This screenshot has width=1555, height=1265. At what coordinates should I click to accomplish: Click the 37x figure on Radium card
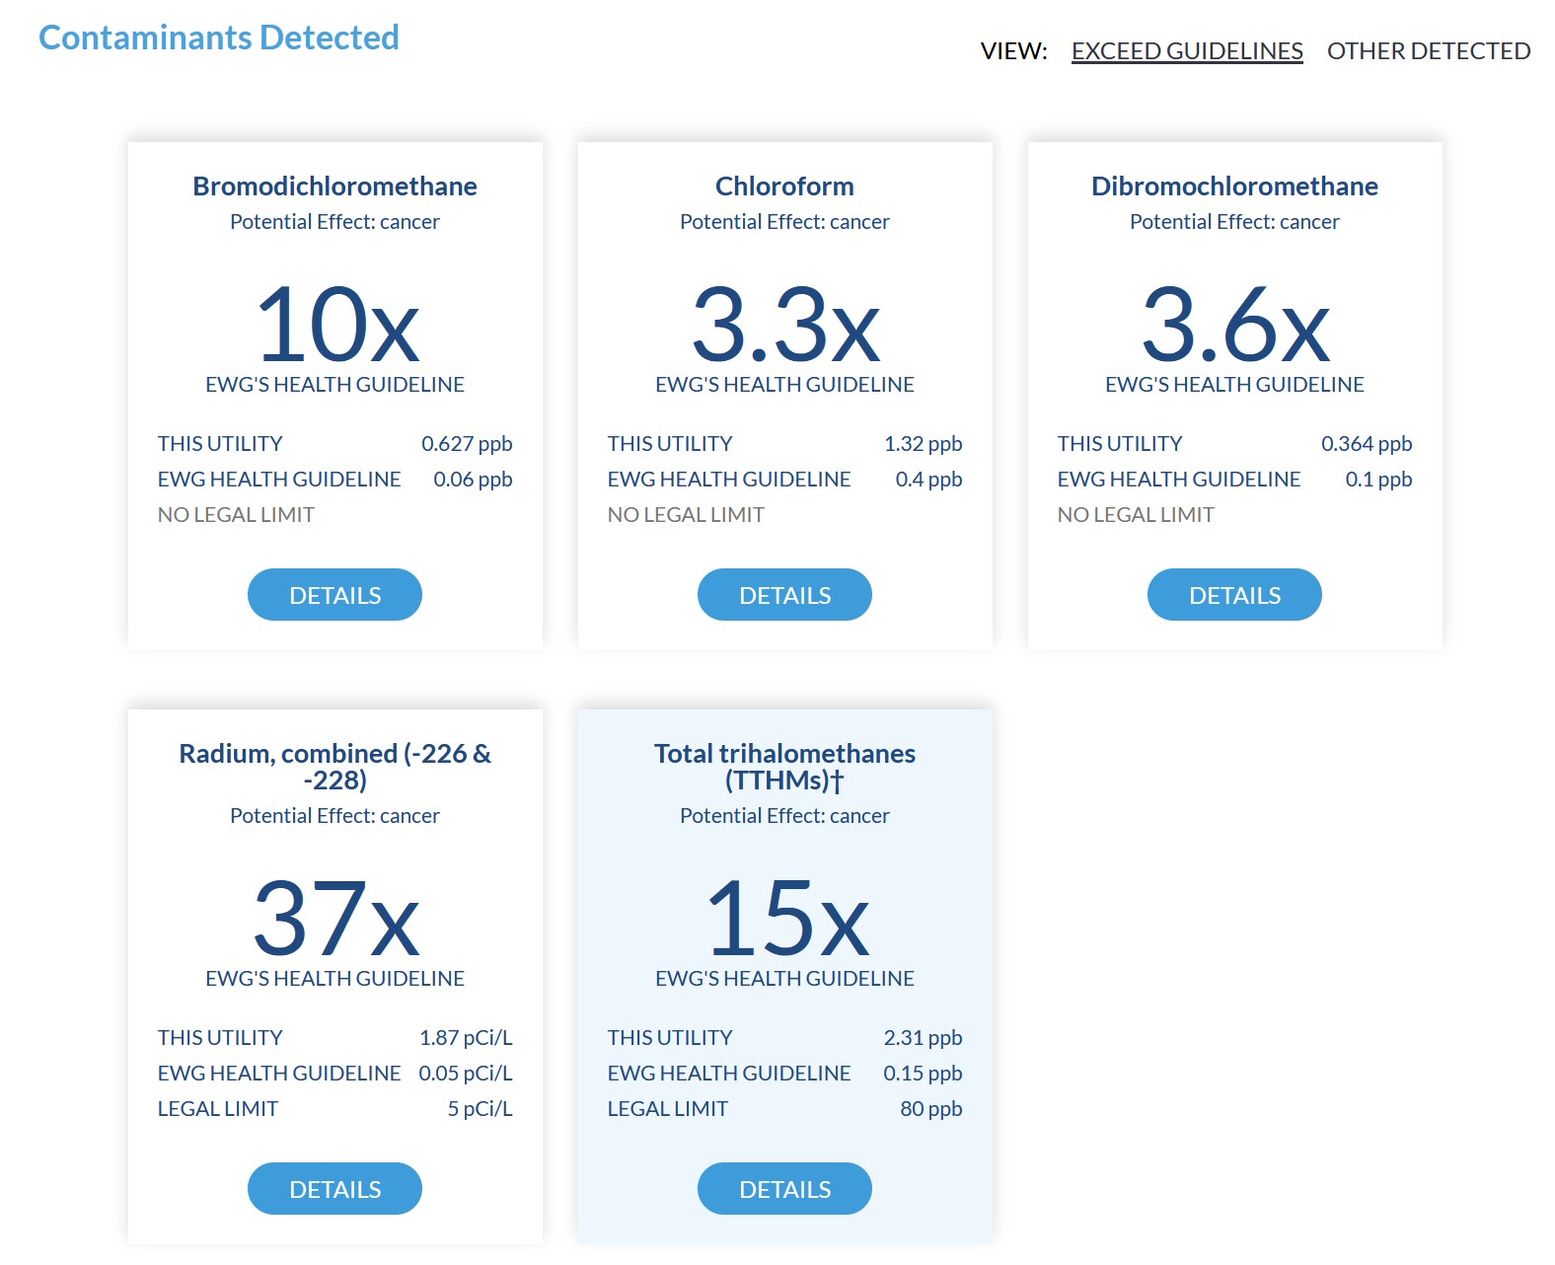[x=336, y=919]
